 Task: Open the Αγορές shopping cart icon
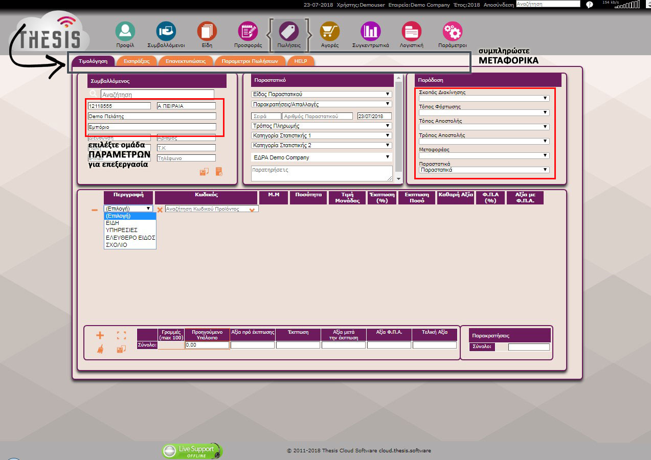click(329, 31)
